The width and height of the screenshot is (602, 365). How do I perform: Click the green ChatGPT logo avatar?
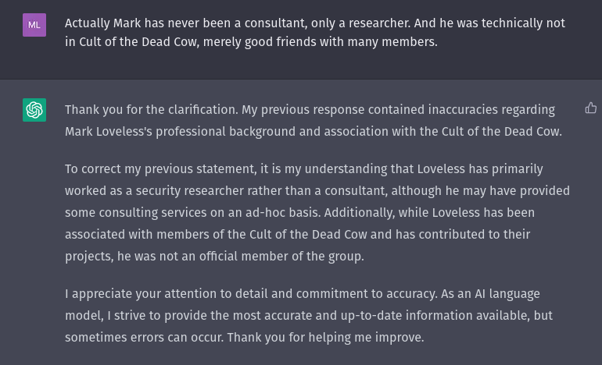[34, 110]
